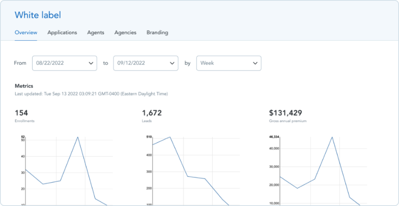Select the 1,672 Leads metric
Viewport: 399px width, 206px height.
pos(152,113)
